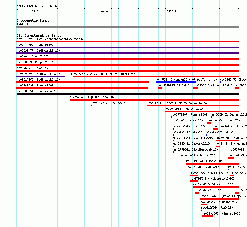Image resolution: width=247 pixels, height=227 pixels.
Task: Select the nsv3347441 Audano label
Action: pos(230,126)
